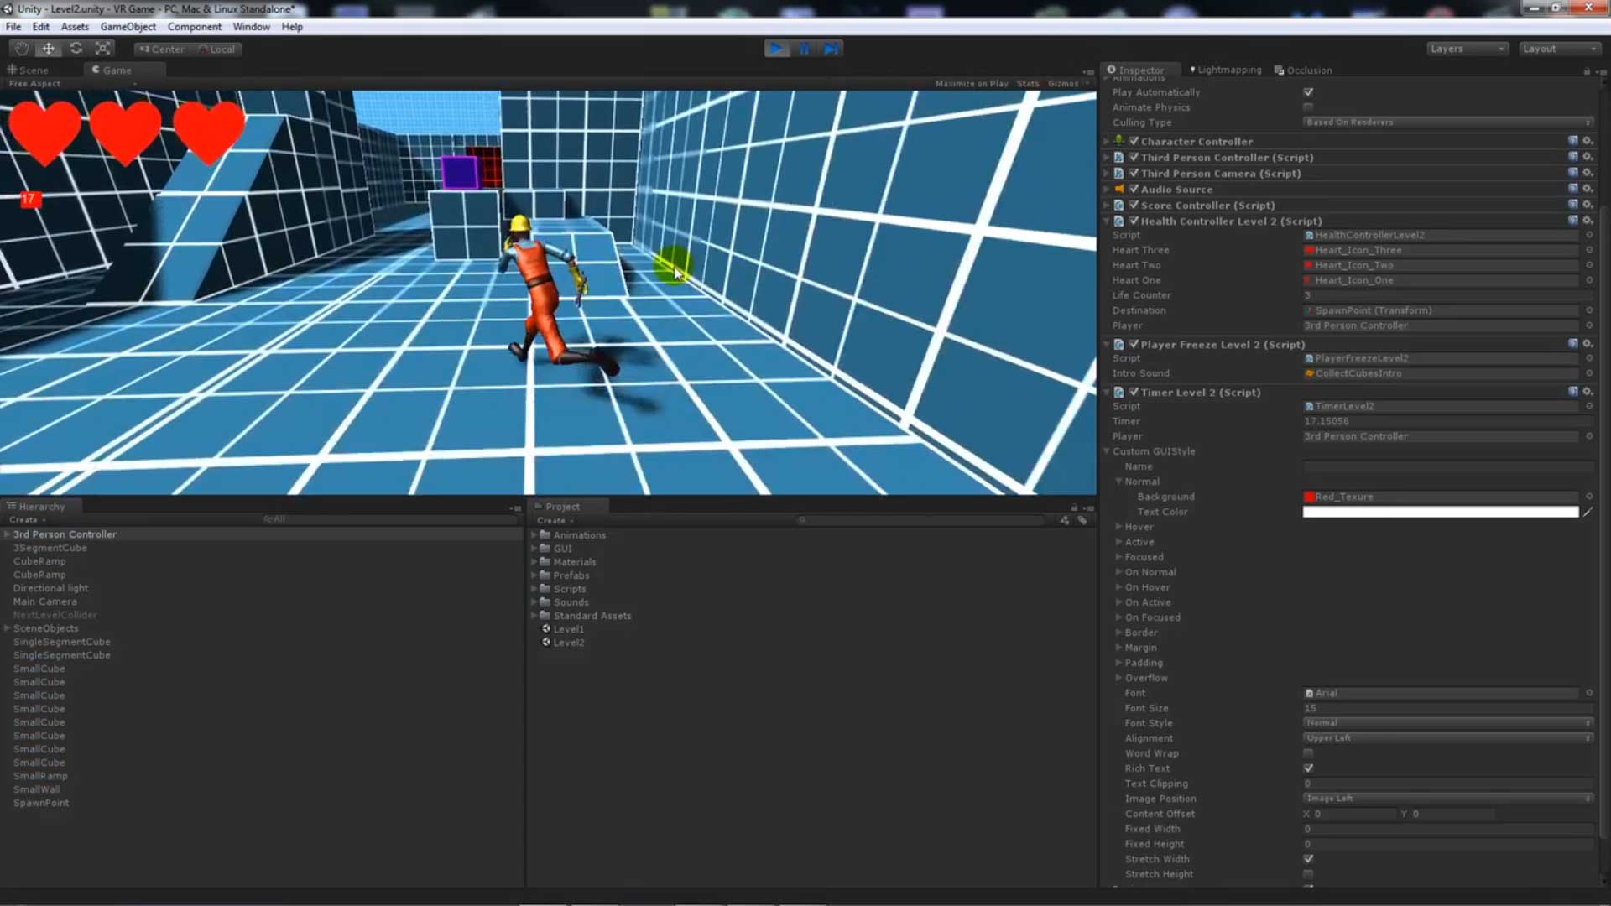Click Maximize on Play button
Image resolution: width=1611 pixels, height=906 pixels.
pyautogui.click(x=972, y=84)
